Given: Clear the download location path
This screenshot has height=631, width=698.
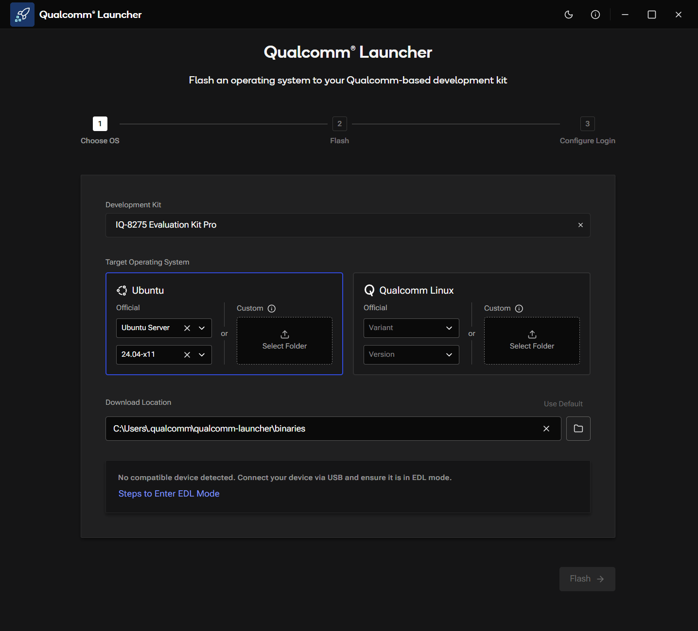Looking at the screenshot, I should (x=546, y=429).
